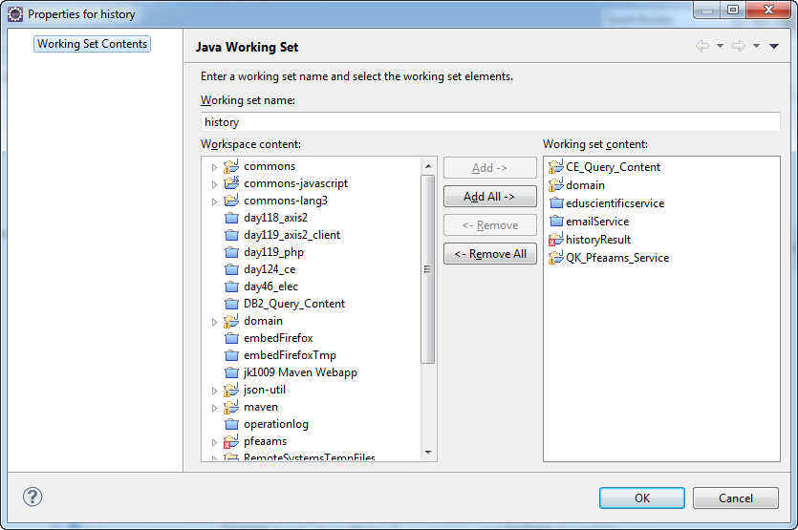The image size is (798, 530).
Task: Select Working Set Contents page
Action: coord(92,44)
